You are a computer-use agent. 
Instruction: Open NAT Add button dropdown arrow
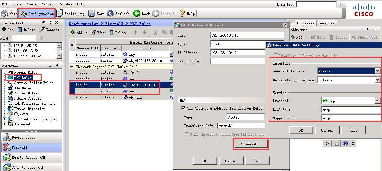tap(87, 33)
